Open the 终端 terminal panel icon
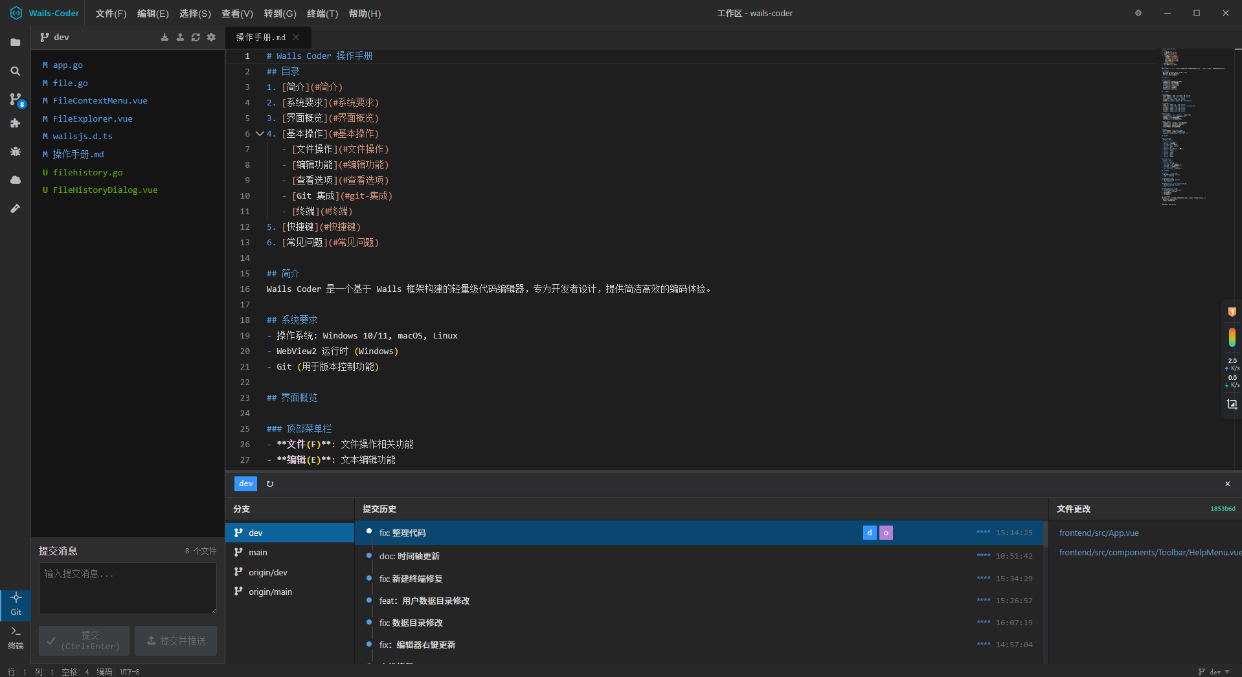This screenshot has height=677, width=1242. pyautogui.click(x=16, y=638)
